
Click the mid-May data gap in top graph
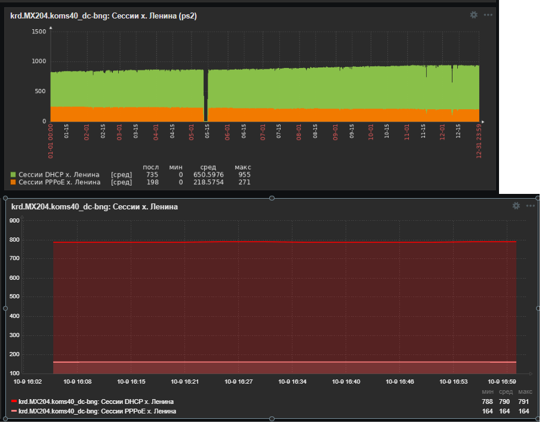(206, 95)
